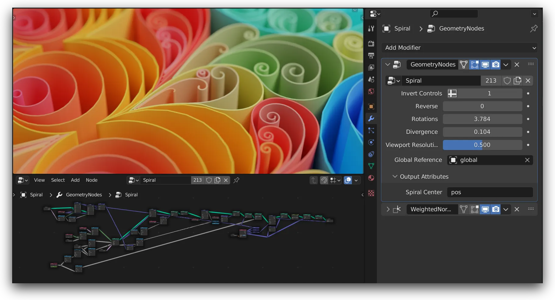Switch to the World properties tab
555x300 pixels.
(x=371, y=91)
